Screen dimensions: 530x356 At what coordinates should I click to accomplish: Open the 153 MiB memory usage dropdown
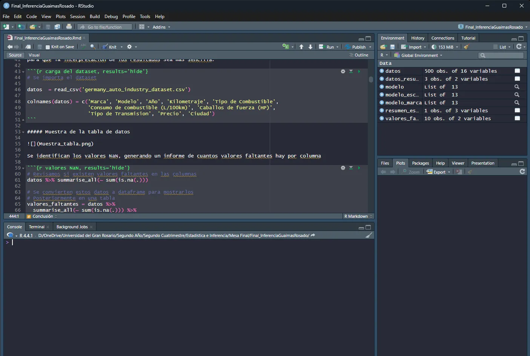[x=445, y=47]
